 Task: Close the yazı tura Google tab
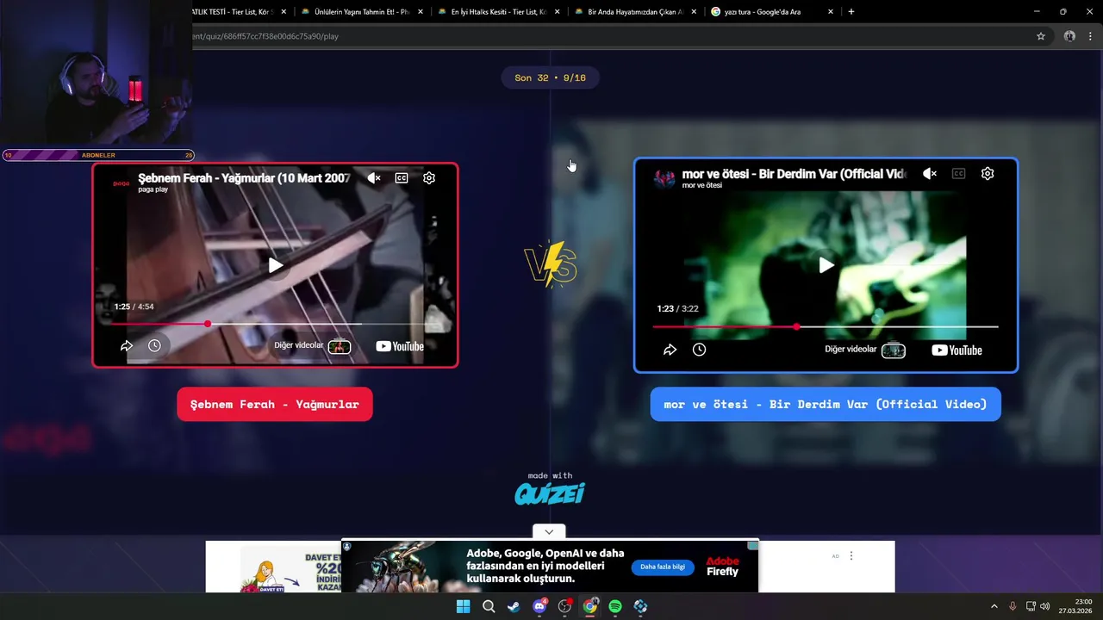(x=831, y=12)
